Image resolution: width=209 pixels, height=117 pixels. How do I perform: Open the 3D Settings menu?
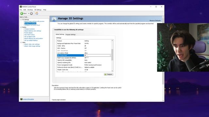[x=38, y=10]
